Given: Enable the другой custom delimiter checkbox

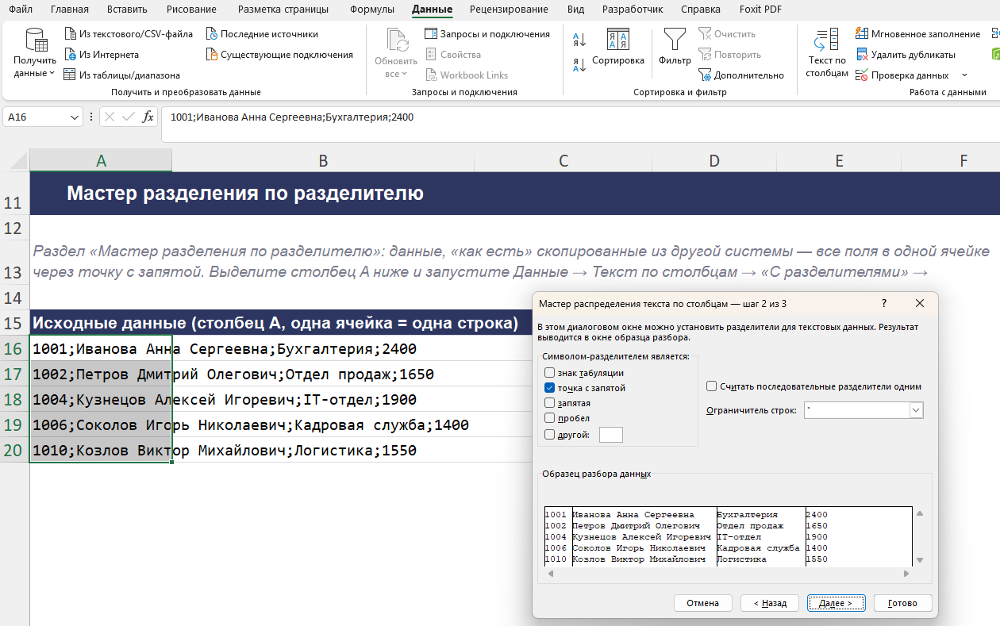Looking at the screenshot, I should (549, 434).
